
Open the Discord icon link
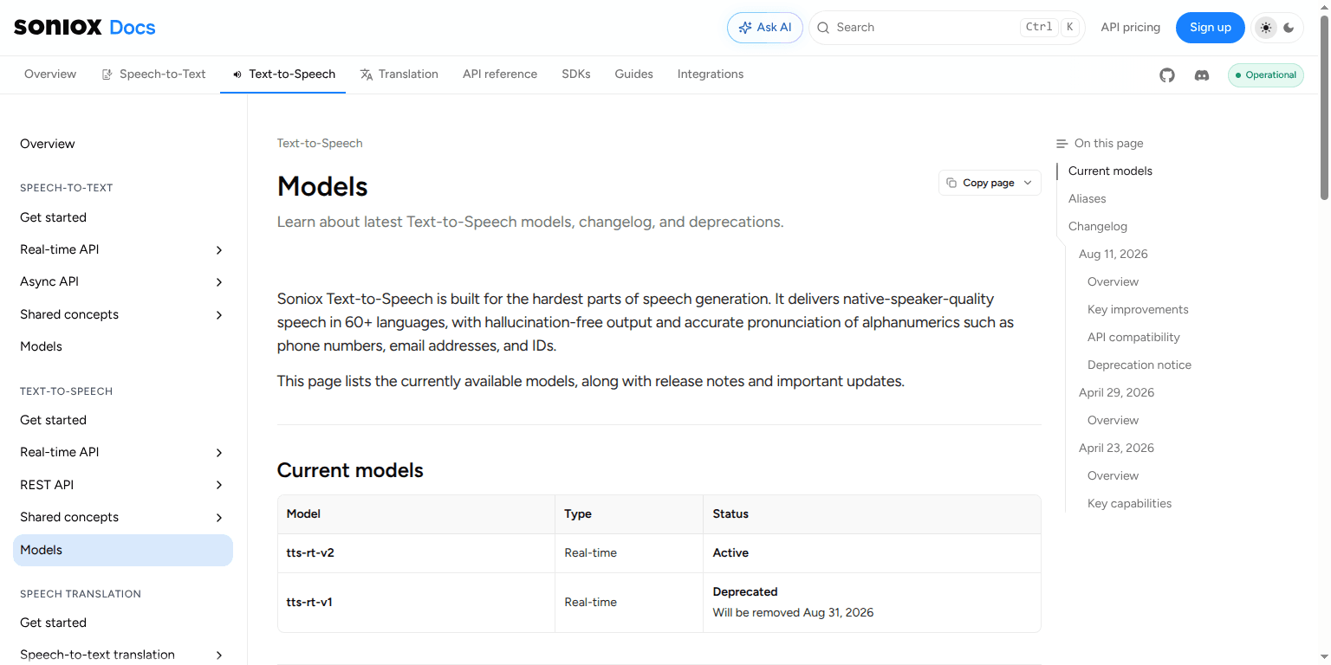tap(1202, 75)
